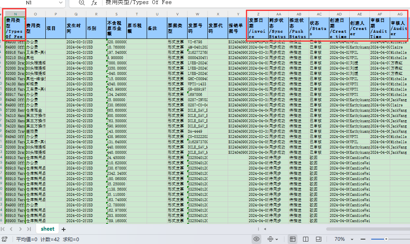Switch to page break preview icon

(318, 239)
